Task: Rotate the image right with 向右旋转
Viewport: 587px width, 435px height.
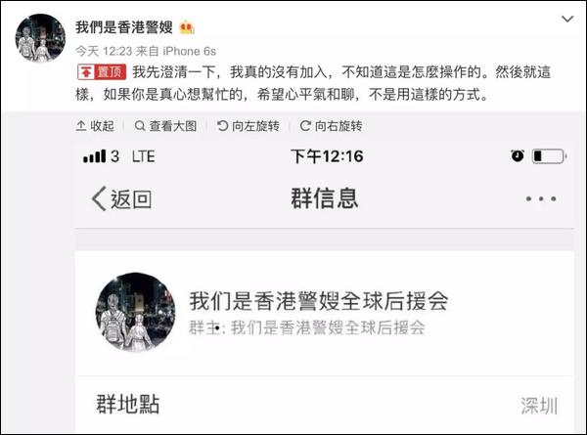Action: coord(331,126)
